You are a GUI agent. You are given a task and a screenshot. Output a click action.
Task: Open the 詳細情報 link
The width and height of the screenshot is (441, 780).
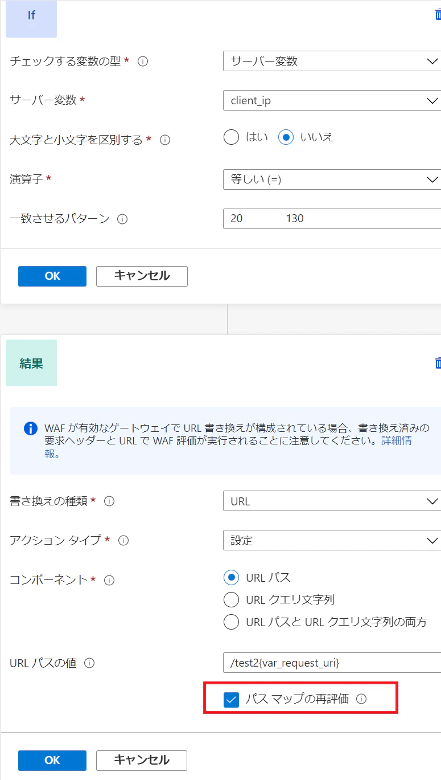click(397, 440)
